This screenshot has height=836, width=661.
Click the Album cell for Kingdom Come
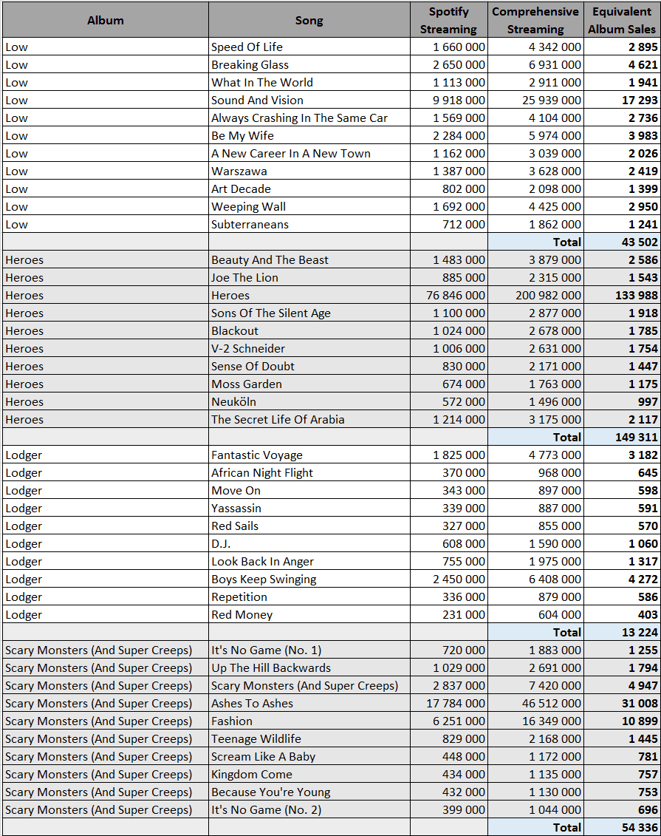[106, 774]
